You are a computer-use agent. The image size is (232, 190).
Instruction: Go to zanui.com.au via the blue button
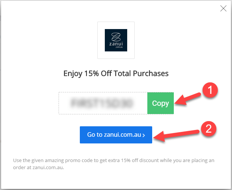116,135
